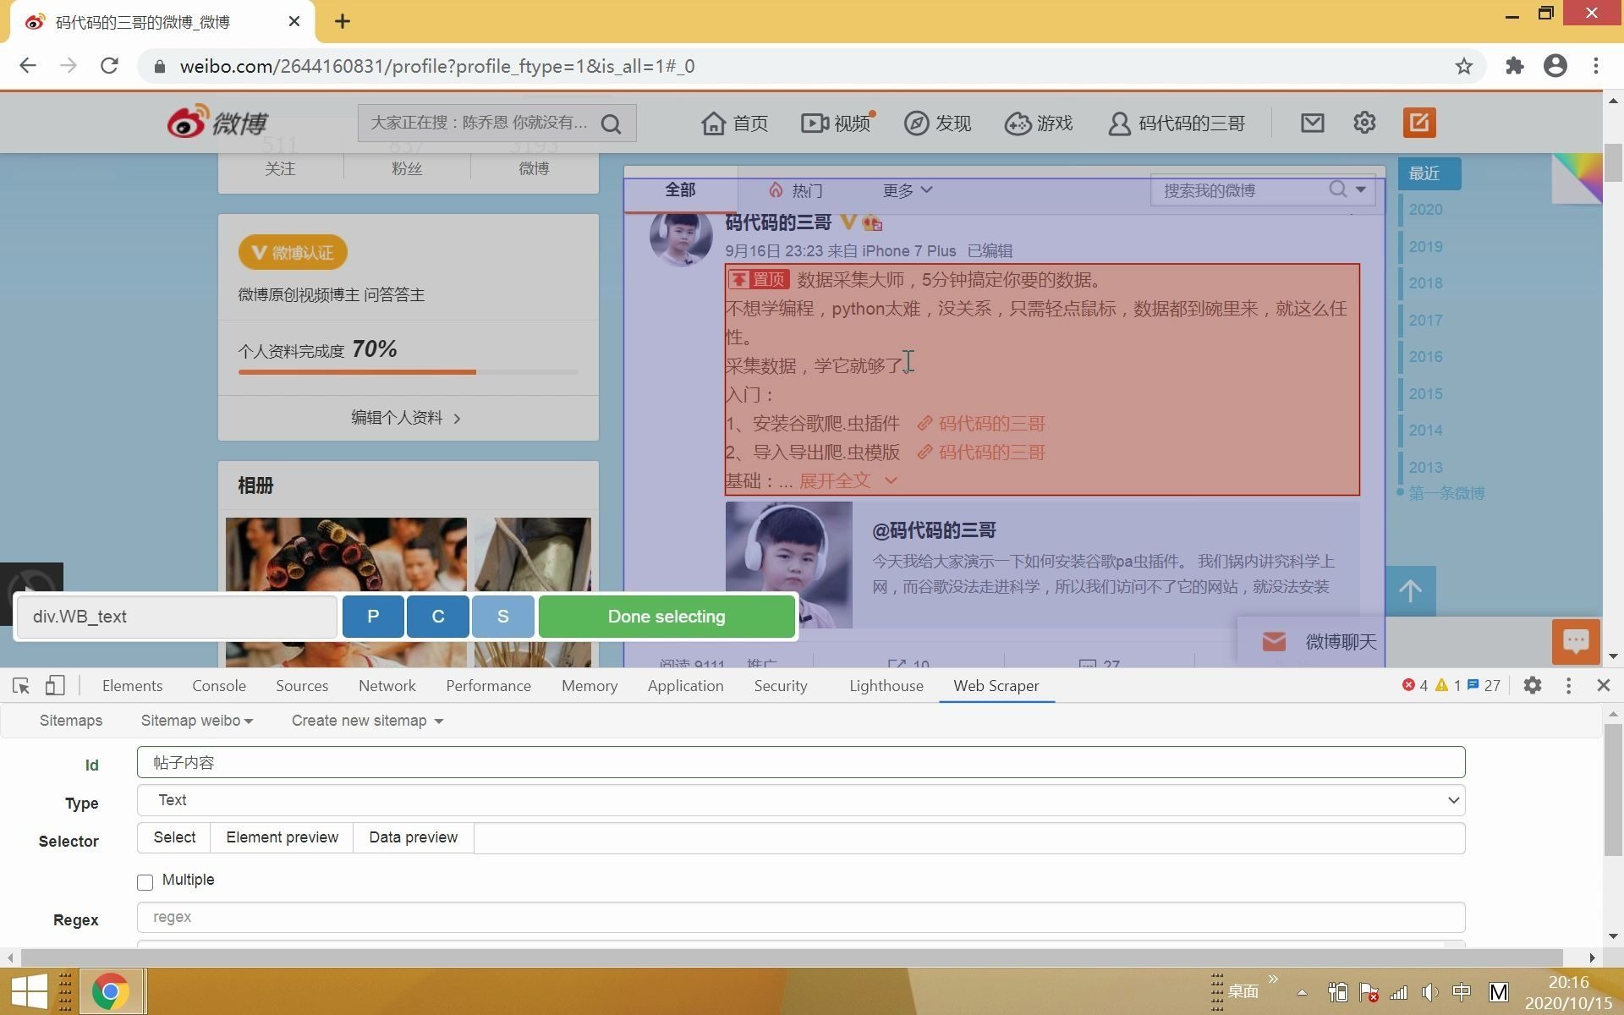This screenshot has width=1624, height=1015.
Task: Switch to the Network tab
Action: tap(387, 686)
